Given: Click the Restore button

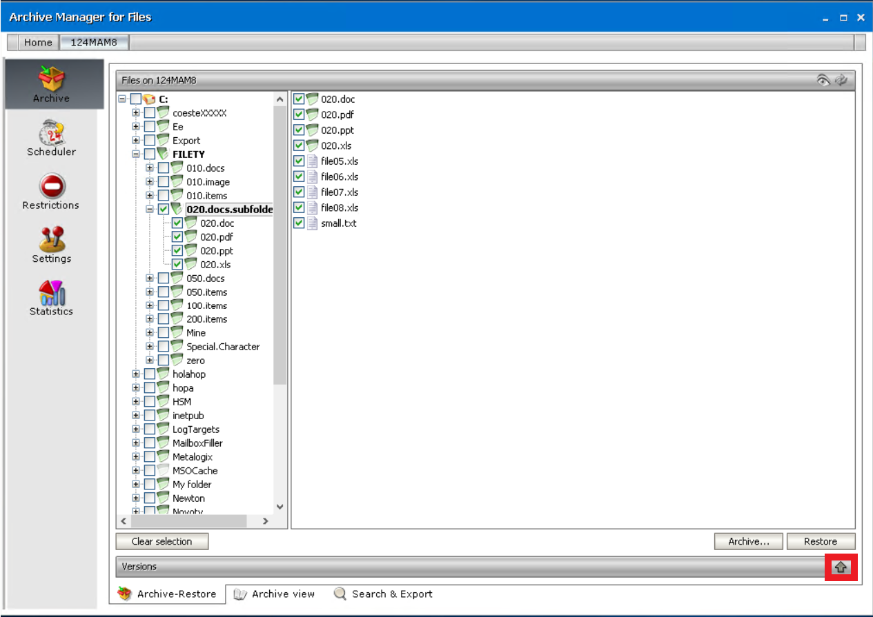Looking at the screenshot, I should [x=821, y=541].
